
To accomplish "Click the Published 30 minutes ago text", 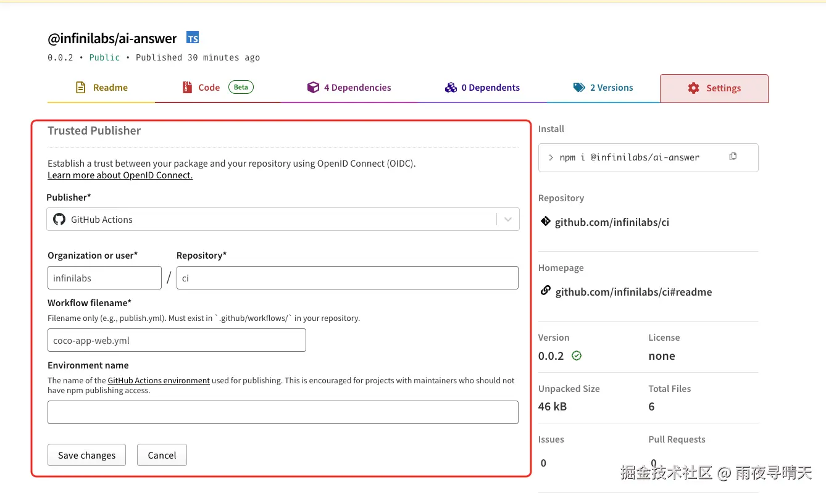I will pos(198,57).
